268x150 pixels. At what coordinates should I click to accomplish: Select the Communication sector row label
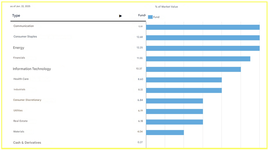(24, 26)
